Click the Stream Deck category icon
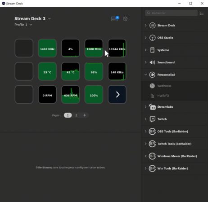This screenshot has width=208, height=202. click(152, 26)
